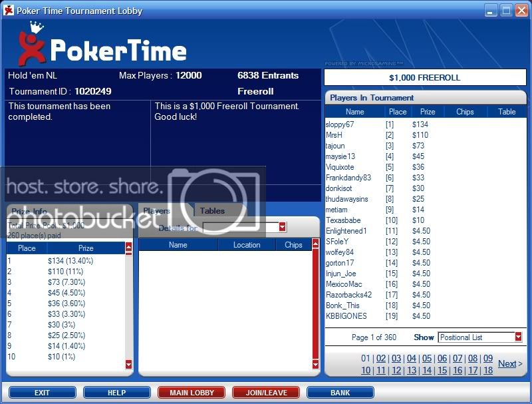This screenshot has height=404, width=532.
Task: Close the Tournament Lobby window
Action: 521,11
